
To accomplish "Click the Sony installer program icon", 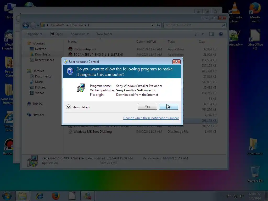I will coord(81,88).
